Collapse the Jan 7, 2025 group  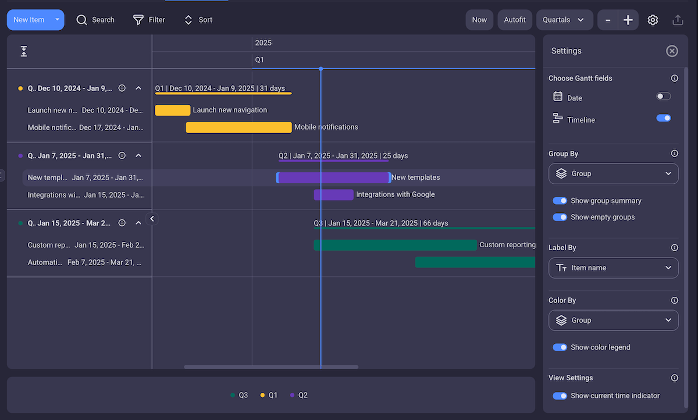(138, 156)
